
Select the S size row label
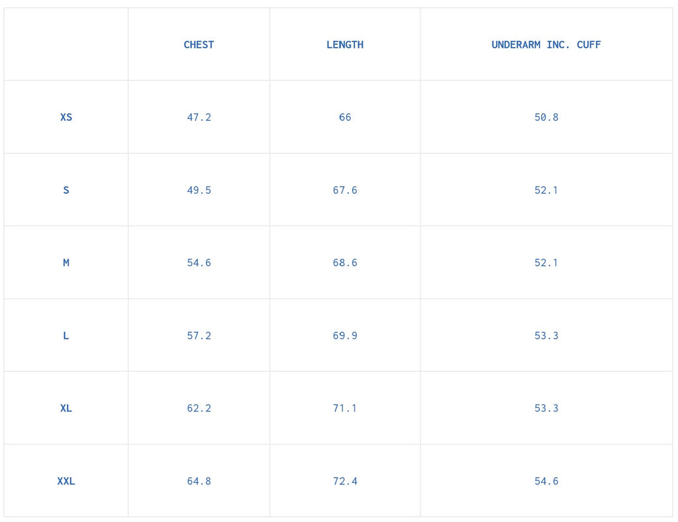point(66,190)
